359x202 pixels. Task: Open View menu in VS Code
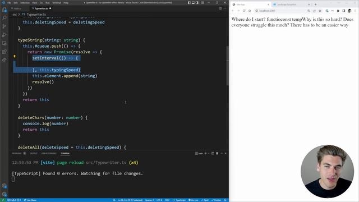coord(35,3)
